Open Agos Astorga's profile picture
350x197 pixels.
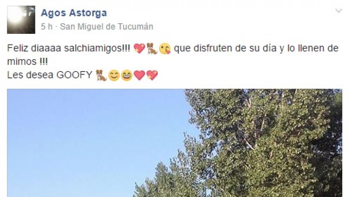(21, 20)
